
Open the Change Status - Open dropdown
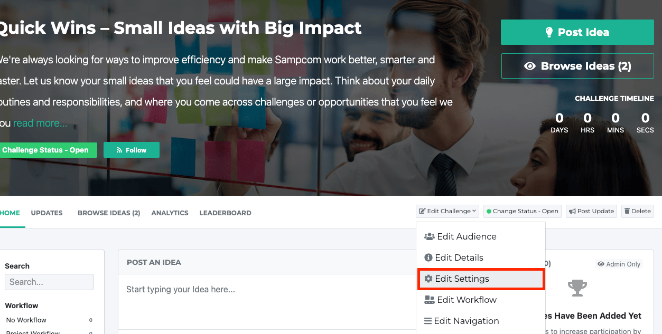(522, 211)
